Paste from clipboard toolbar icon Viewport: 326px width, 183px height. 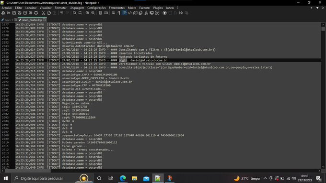55,13
